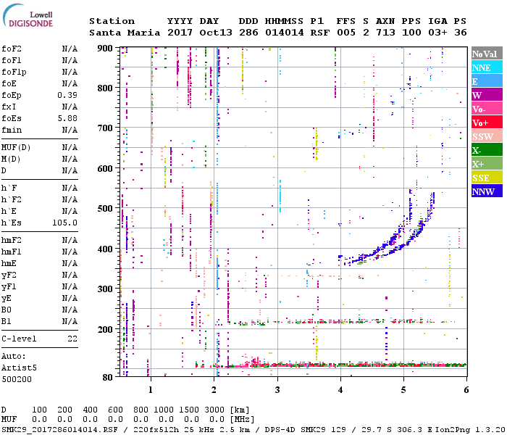Click the hmF2 parameter label
This screenshot has width=507, height=435.
pos(12,241)
